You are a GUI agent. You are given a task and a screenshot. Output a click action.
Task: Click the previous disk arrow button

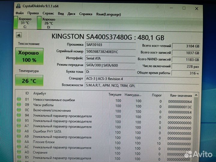(19, 35)
